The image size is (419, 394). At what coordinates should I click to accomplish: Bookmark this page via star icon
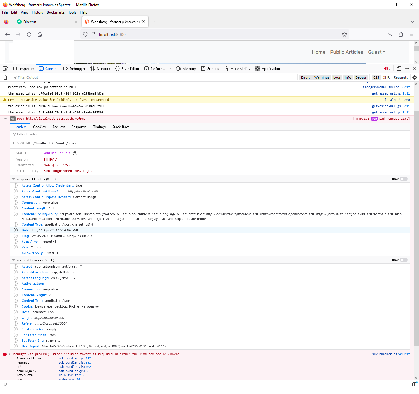coord(344,34)
